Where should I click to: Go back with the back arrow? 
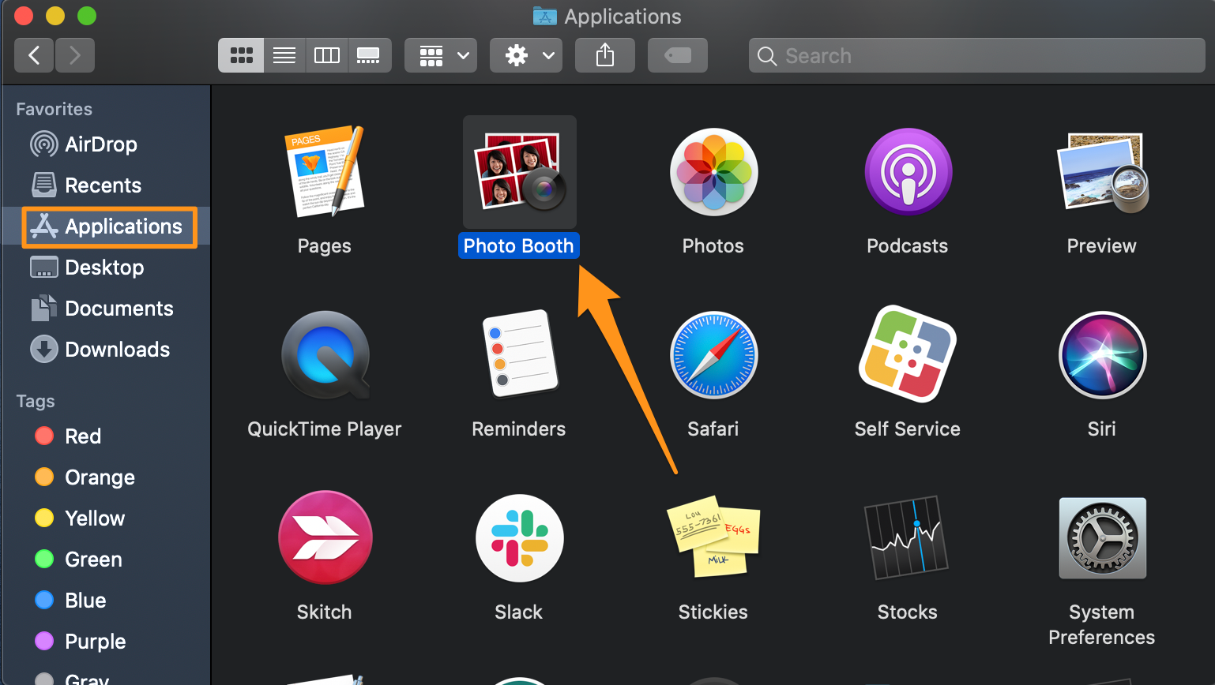click(x=34, y=55)
